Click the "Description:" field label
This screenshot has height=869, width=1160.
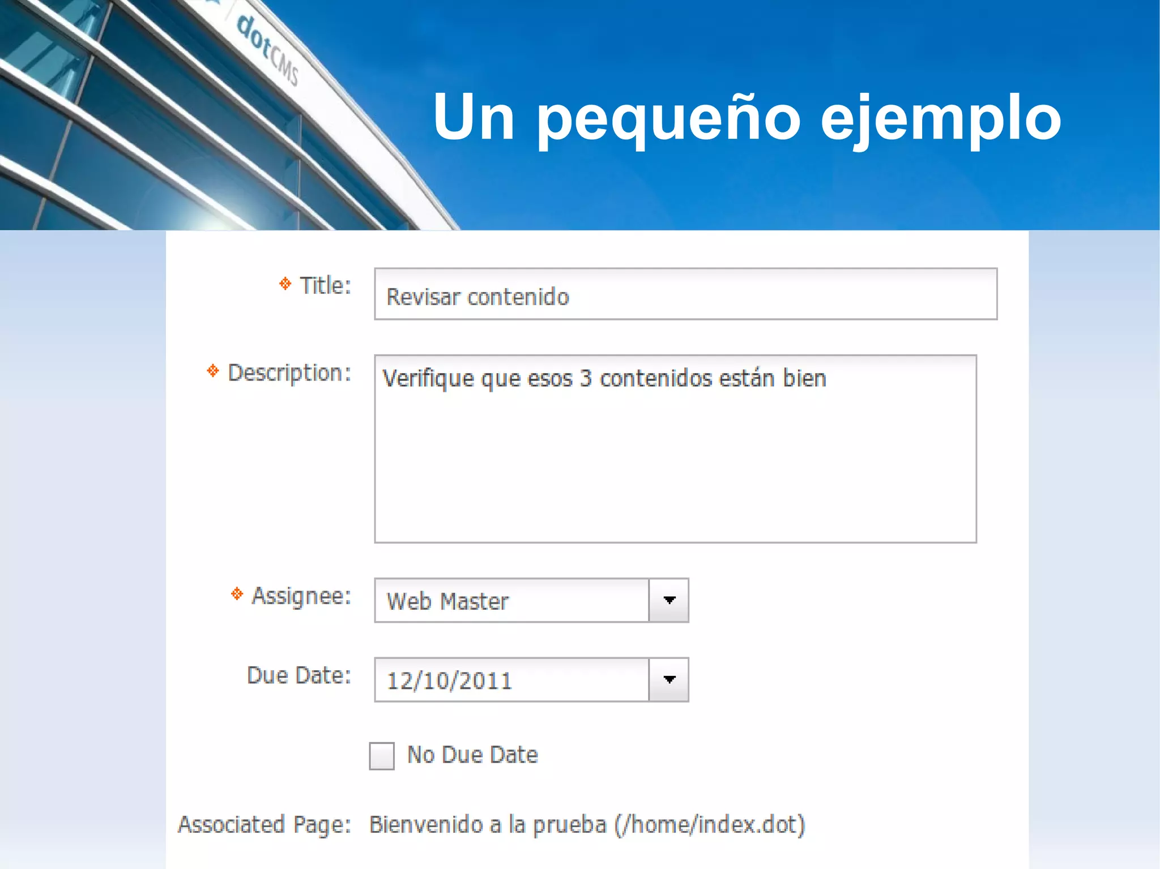289,373
